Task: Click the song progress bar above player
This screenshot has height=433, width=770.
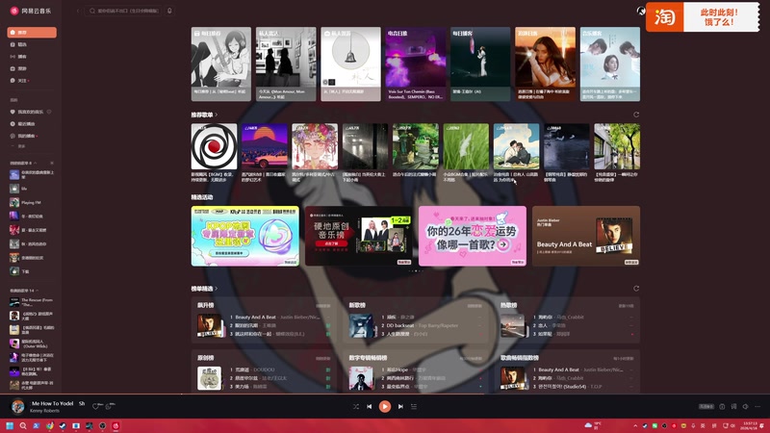Action: pos(385,394)
